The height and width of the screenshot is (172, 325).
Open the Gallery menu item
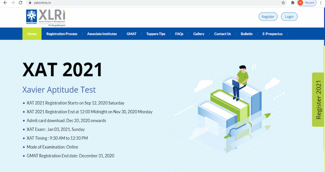(199, 34)
